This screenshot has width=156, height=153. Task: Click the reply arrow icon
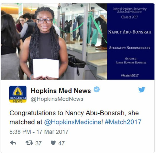[13, 143]
